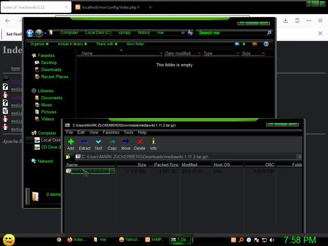Open the View menu in 7-Zip
328x246 pixels.
coord(94,132)
